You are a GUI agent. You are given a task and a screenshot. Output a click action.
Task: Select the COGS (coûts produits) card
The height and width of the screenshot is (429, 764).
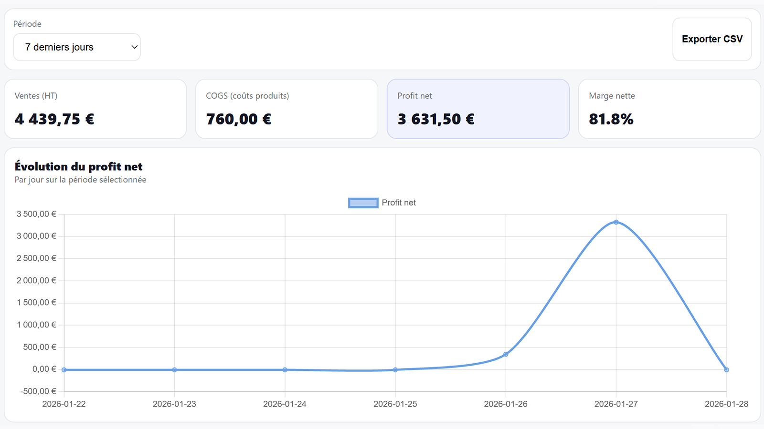point(286,109)
